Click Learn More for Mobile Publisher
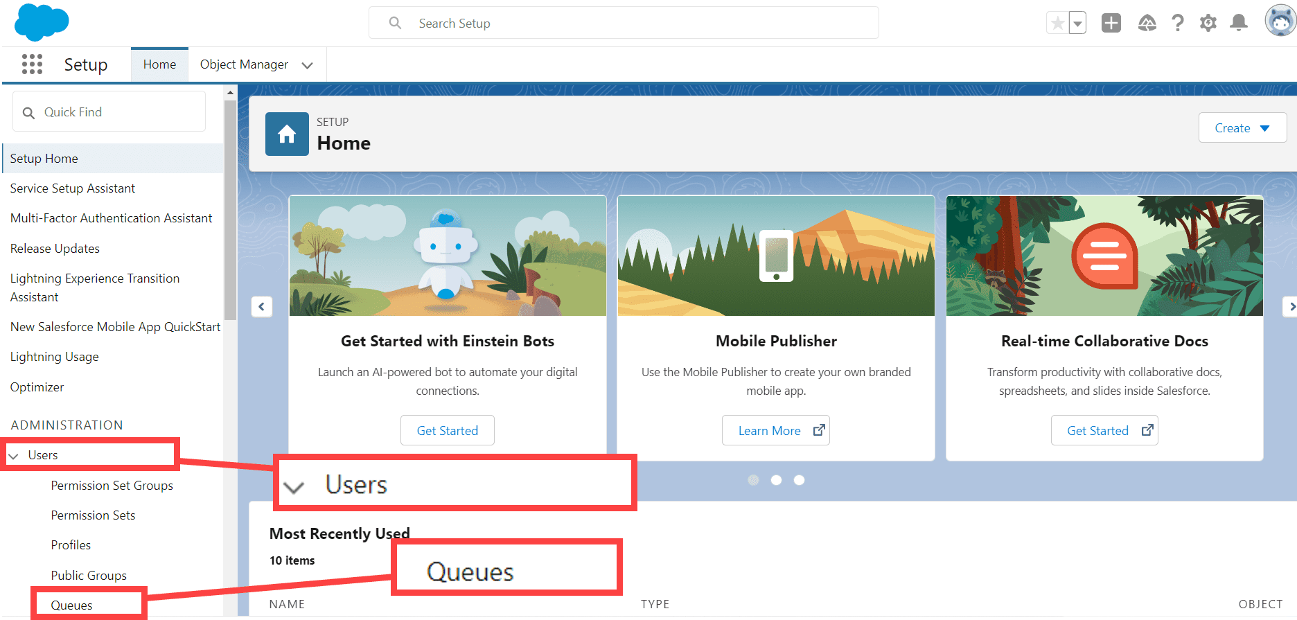This screenshot has width=1297, height=620. coord(776,430)
